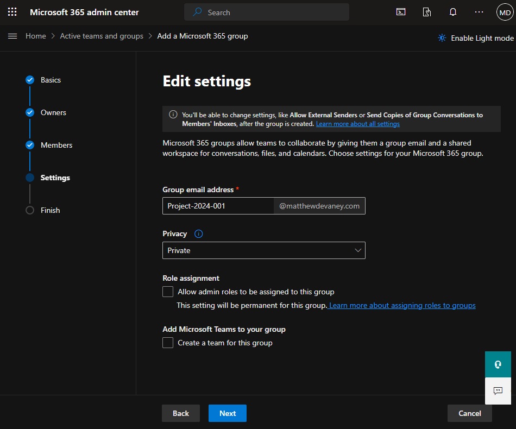Click the Basics step checkmark circle
Screen dimensions: 516x429
30,80
